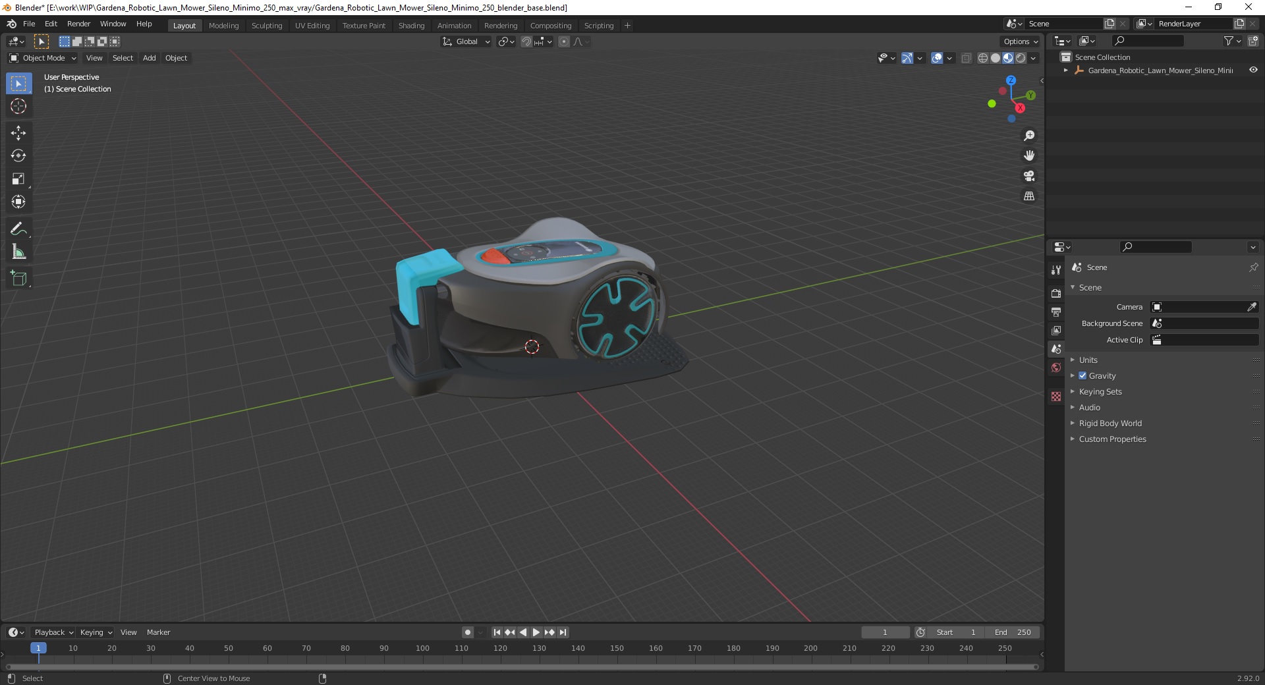The height and width of the screenshot is (685, 1265).
Task: Toggle X-ray mode
Action: click(966, 58)
